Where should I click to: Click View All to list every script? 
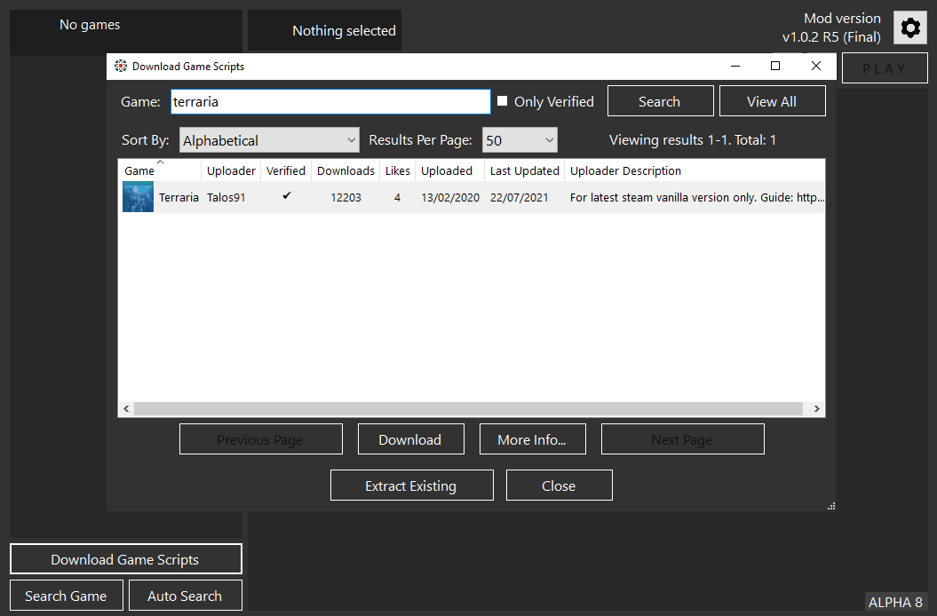[772, 100]
